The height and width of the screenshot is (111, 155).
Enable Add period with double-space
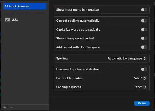[x=144, y=47]
